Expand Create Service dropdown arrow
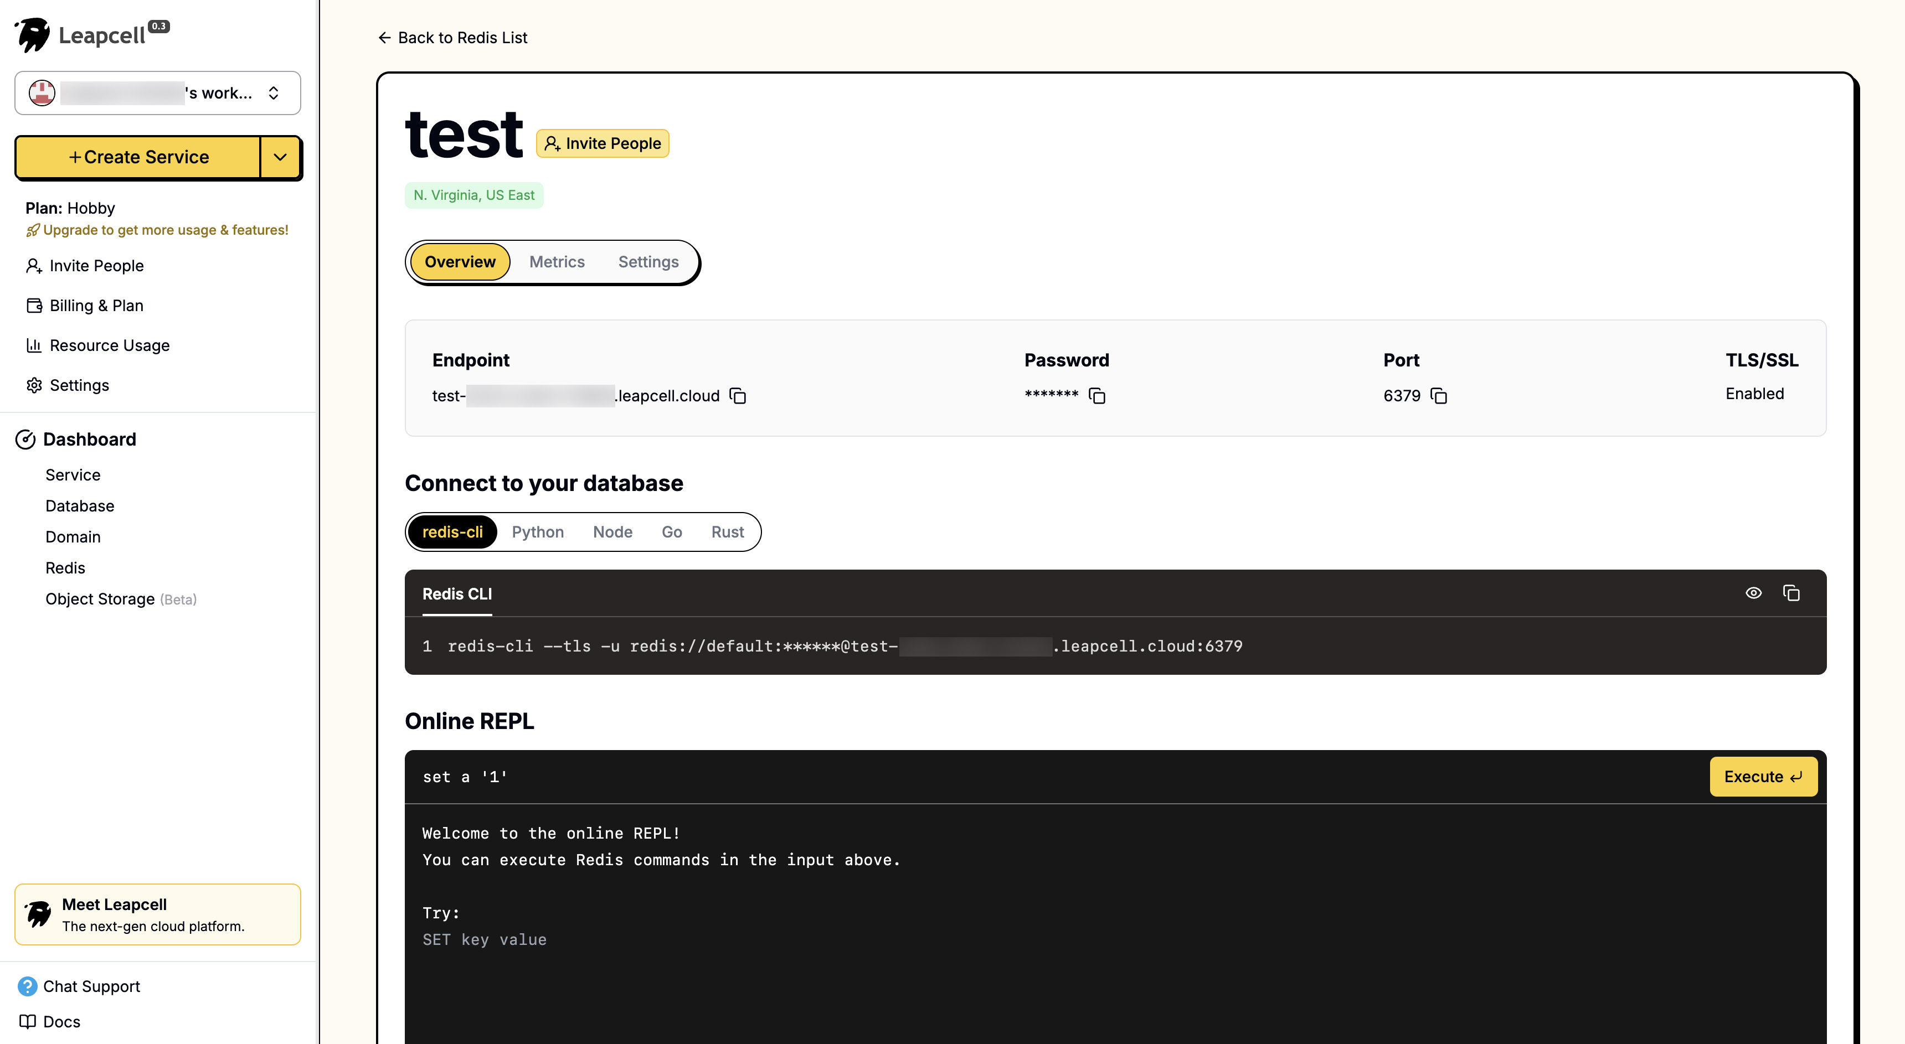Viewport: 1905px width, 1044px height. 280,157
